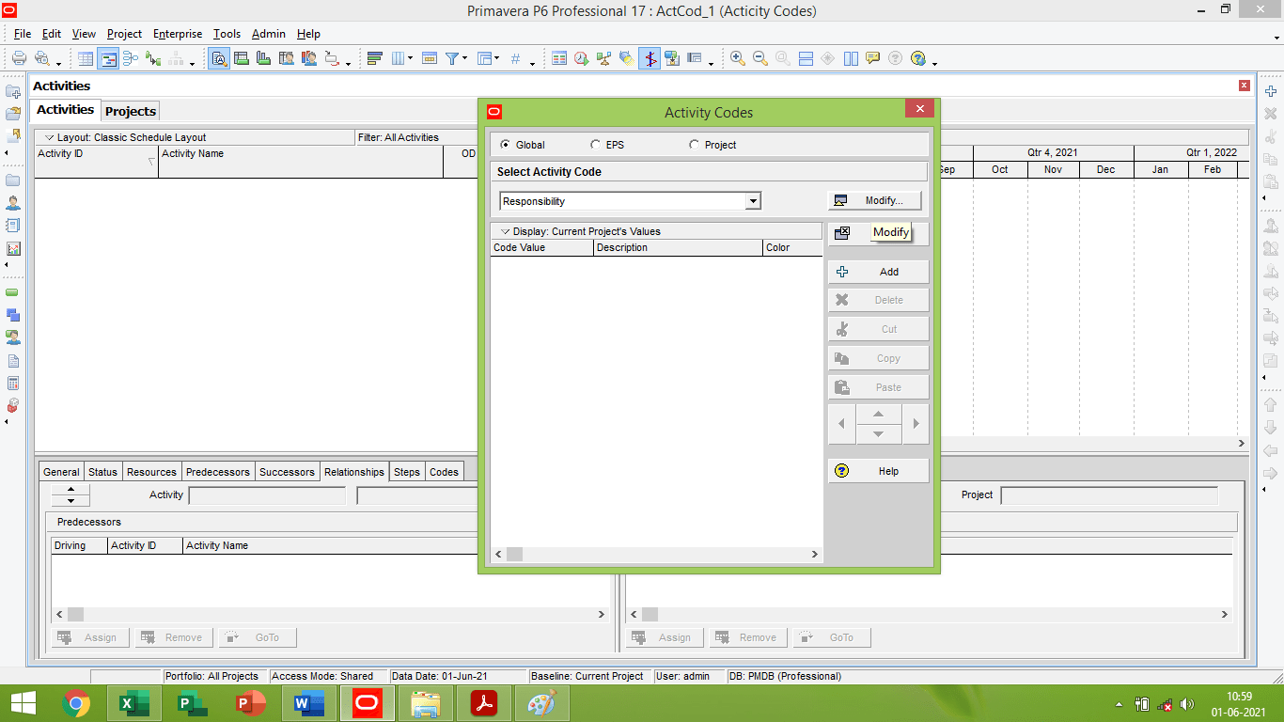
Task: Open the Tools menu
Action: pos(227,34)
